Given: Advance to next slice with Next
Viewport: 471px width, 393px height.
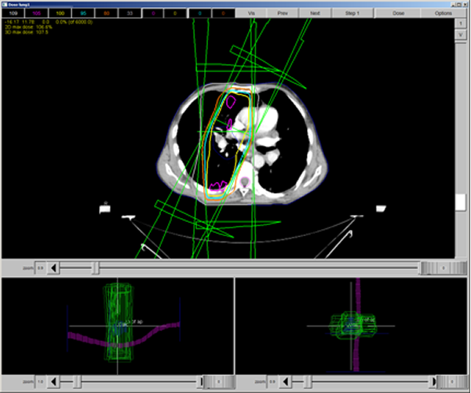Looking at the screenshot, I should [315, 13].
